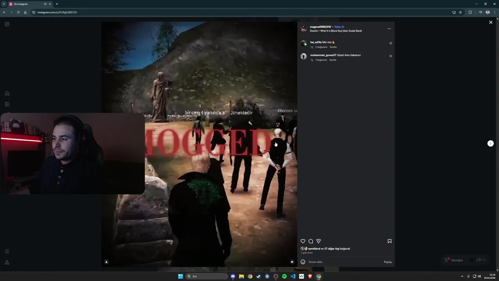Viewport: 499px width, 281px height.
Task: Open the Windows Start menu
Action: click(180, 276)
